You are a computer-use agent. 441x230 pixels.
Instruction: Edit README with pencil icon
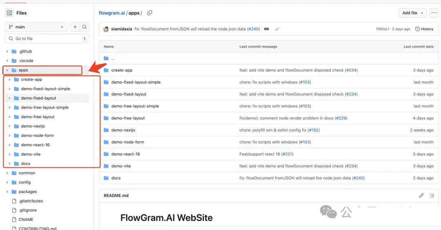421,195
